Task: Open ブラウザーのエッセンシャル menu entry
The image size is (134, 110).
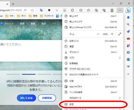Action: pos(93,69)
